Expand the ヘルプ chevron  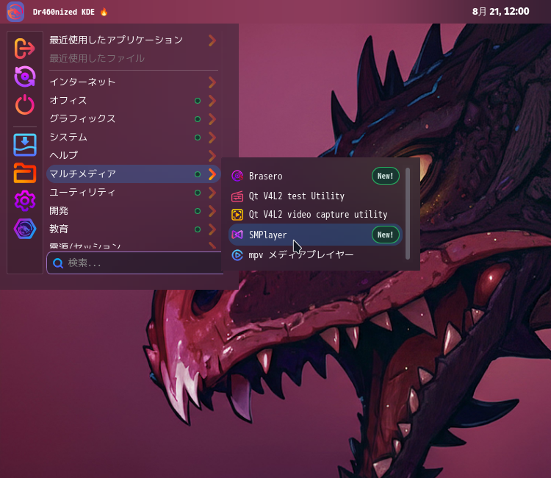pos(212,155)
